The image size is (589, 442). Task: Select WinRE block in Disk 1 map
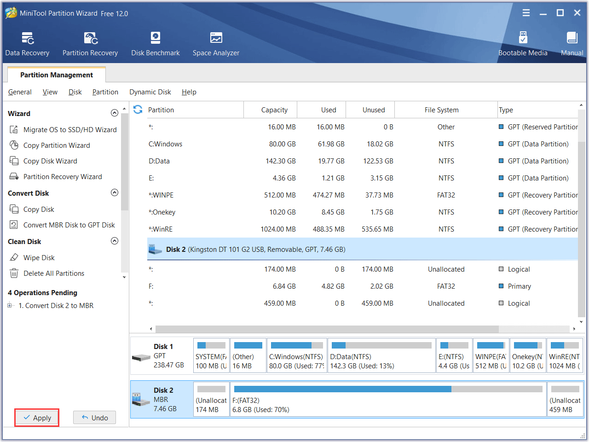click(565, 355)
